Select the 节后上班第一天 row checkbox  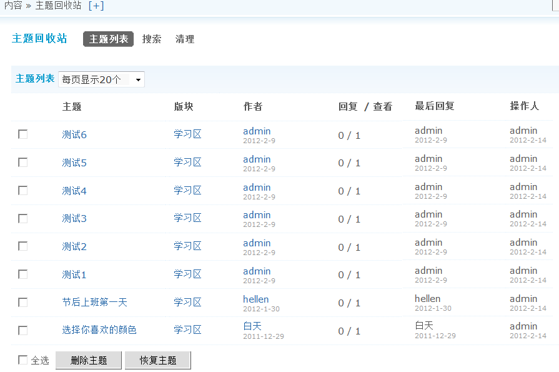[23, 303]
